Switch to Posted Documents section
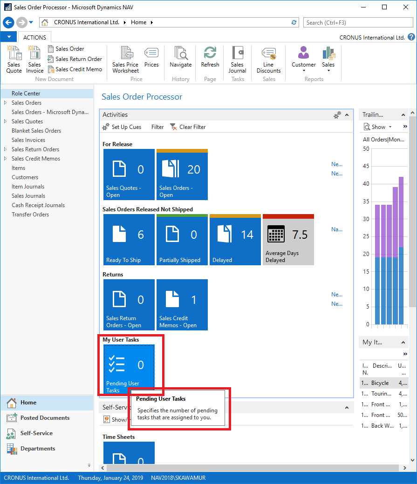 click(x=48, y=417)
